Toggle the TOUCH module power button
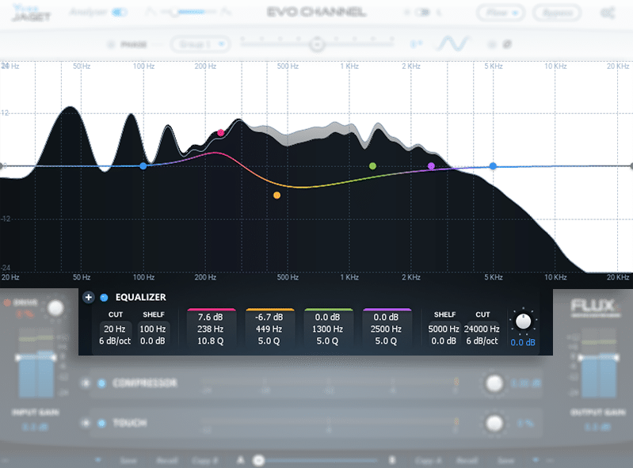The width and height of the screenshot is (633, 468). point(101,423)
